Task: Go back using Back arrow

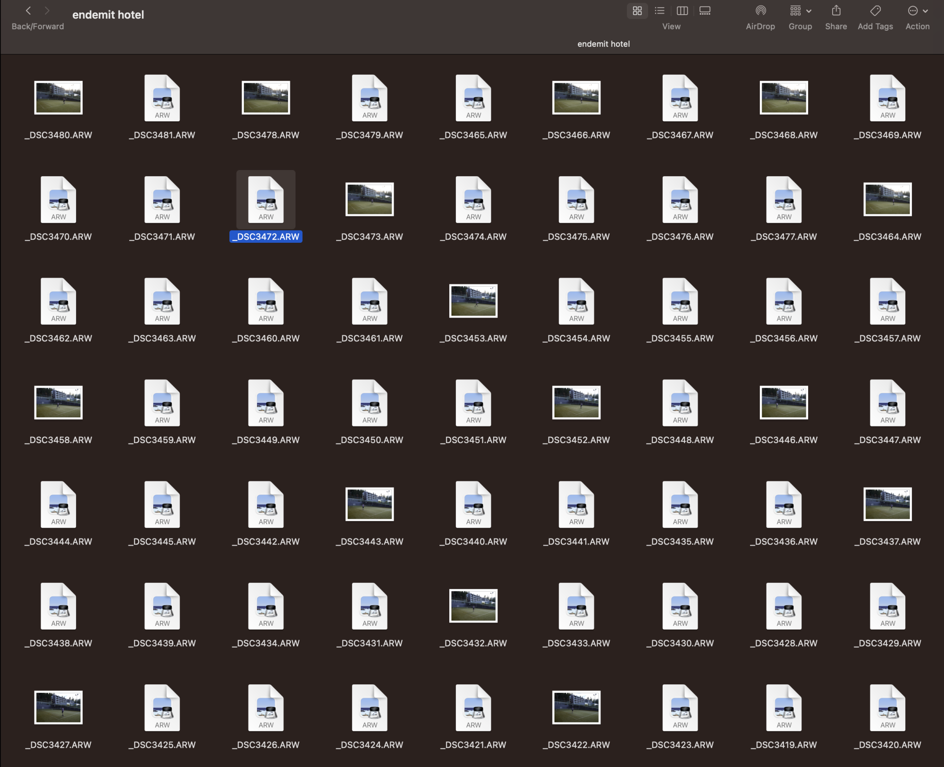Action: pyautogui.click(x=28, y=11)
